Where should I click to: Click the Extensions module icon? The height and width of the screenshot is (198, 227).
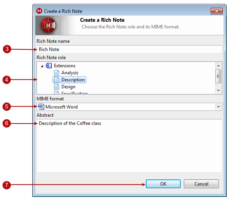(x=49, y=66)
